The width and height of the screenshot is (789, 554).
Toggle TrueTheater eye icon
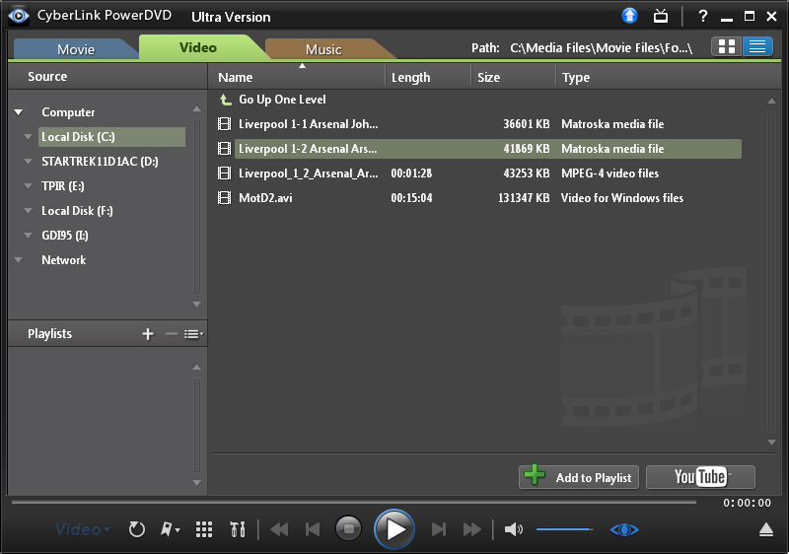(x=624, y=529)
